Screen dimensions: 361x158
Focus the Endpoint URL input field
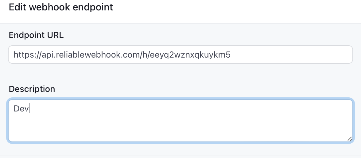(180, 55)
